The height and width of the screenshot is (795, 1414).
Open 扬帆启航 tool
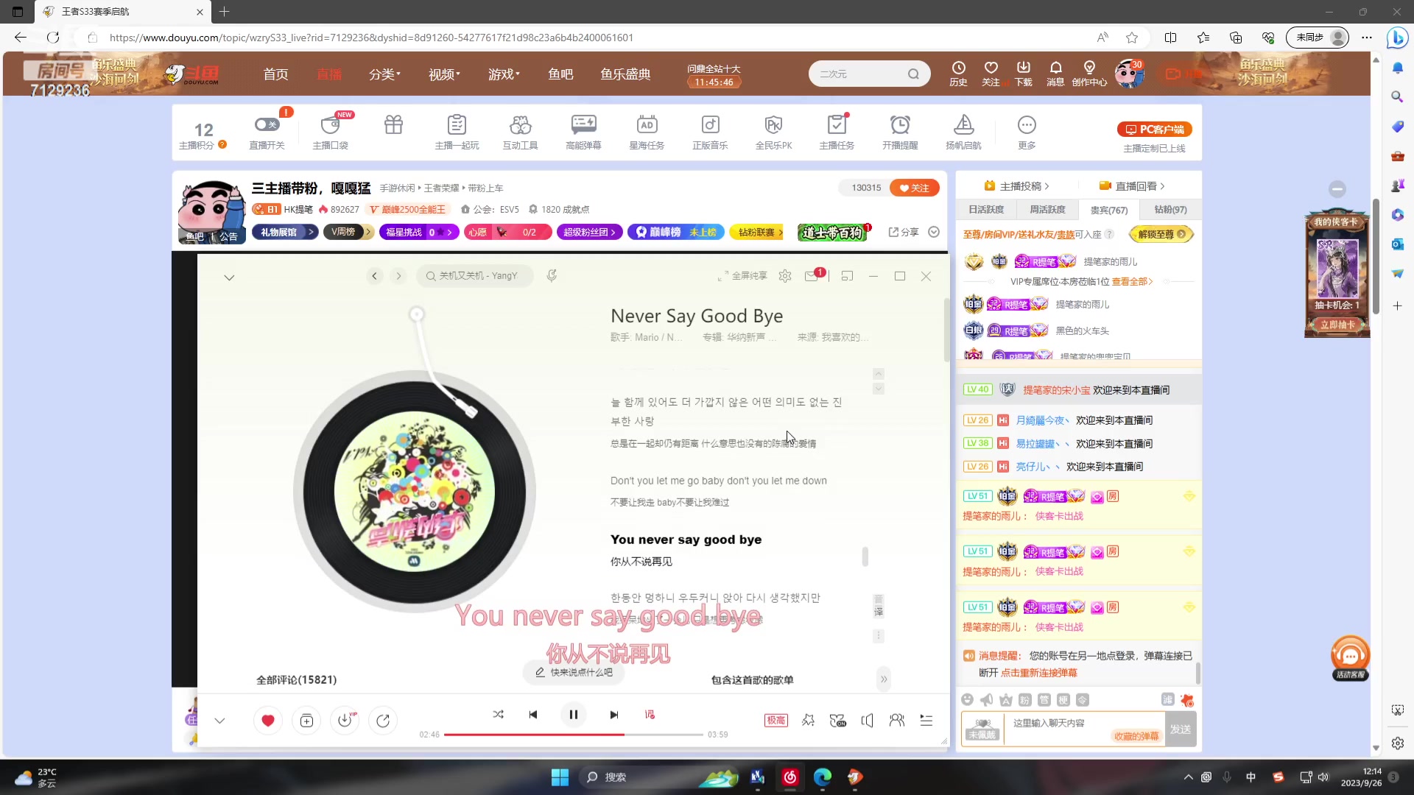[x=963, y=132]
